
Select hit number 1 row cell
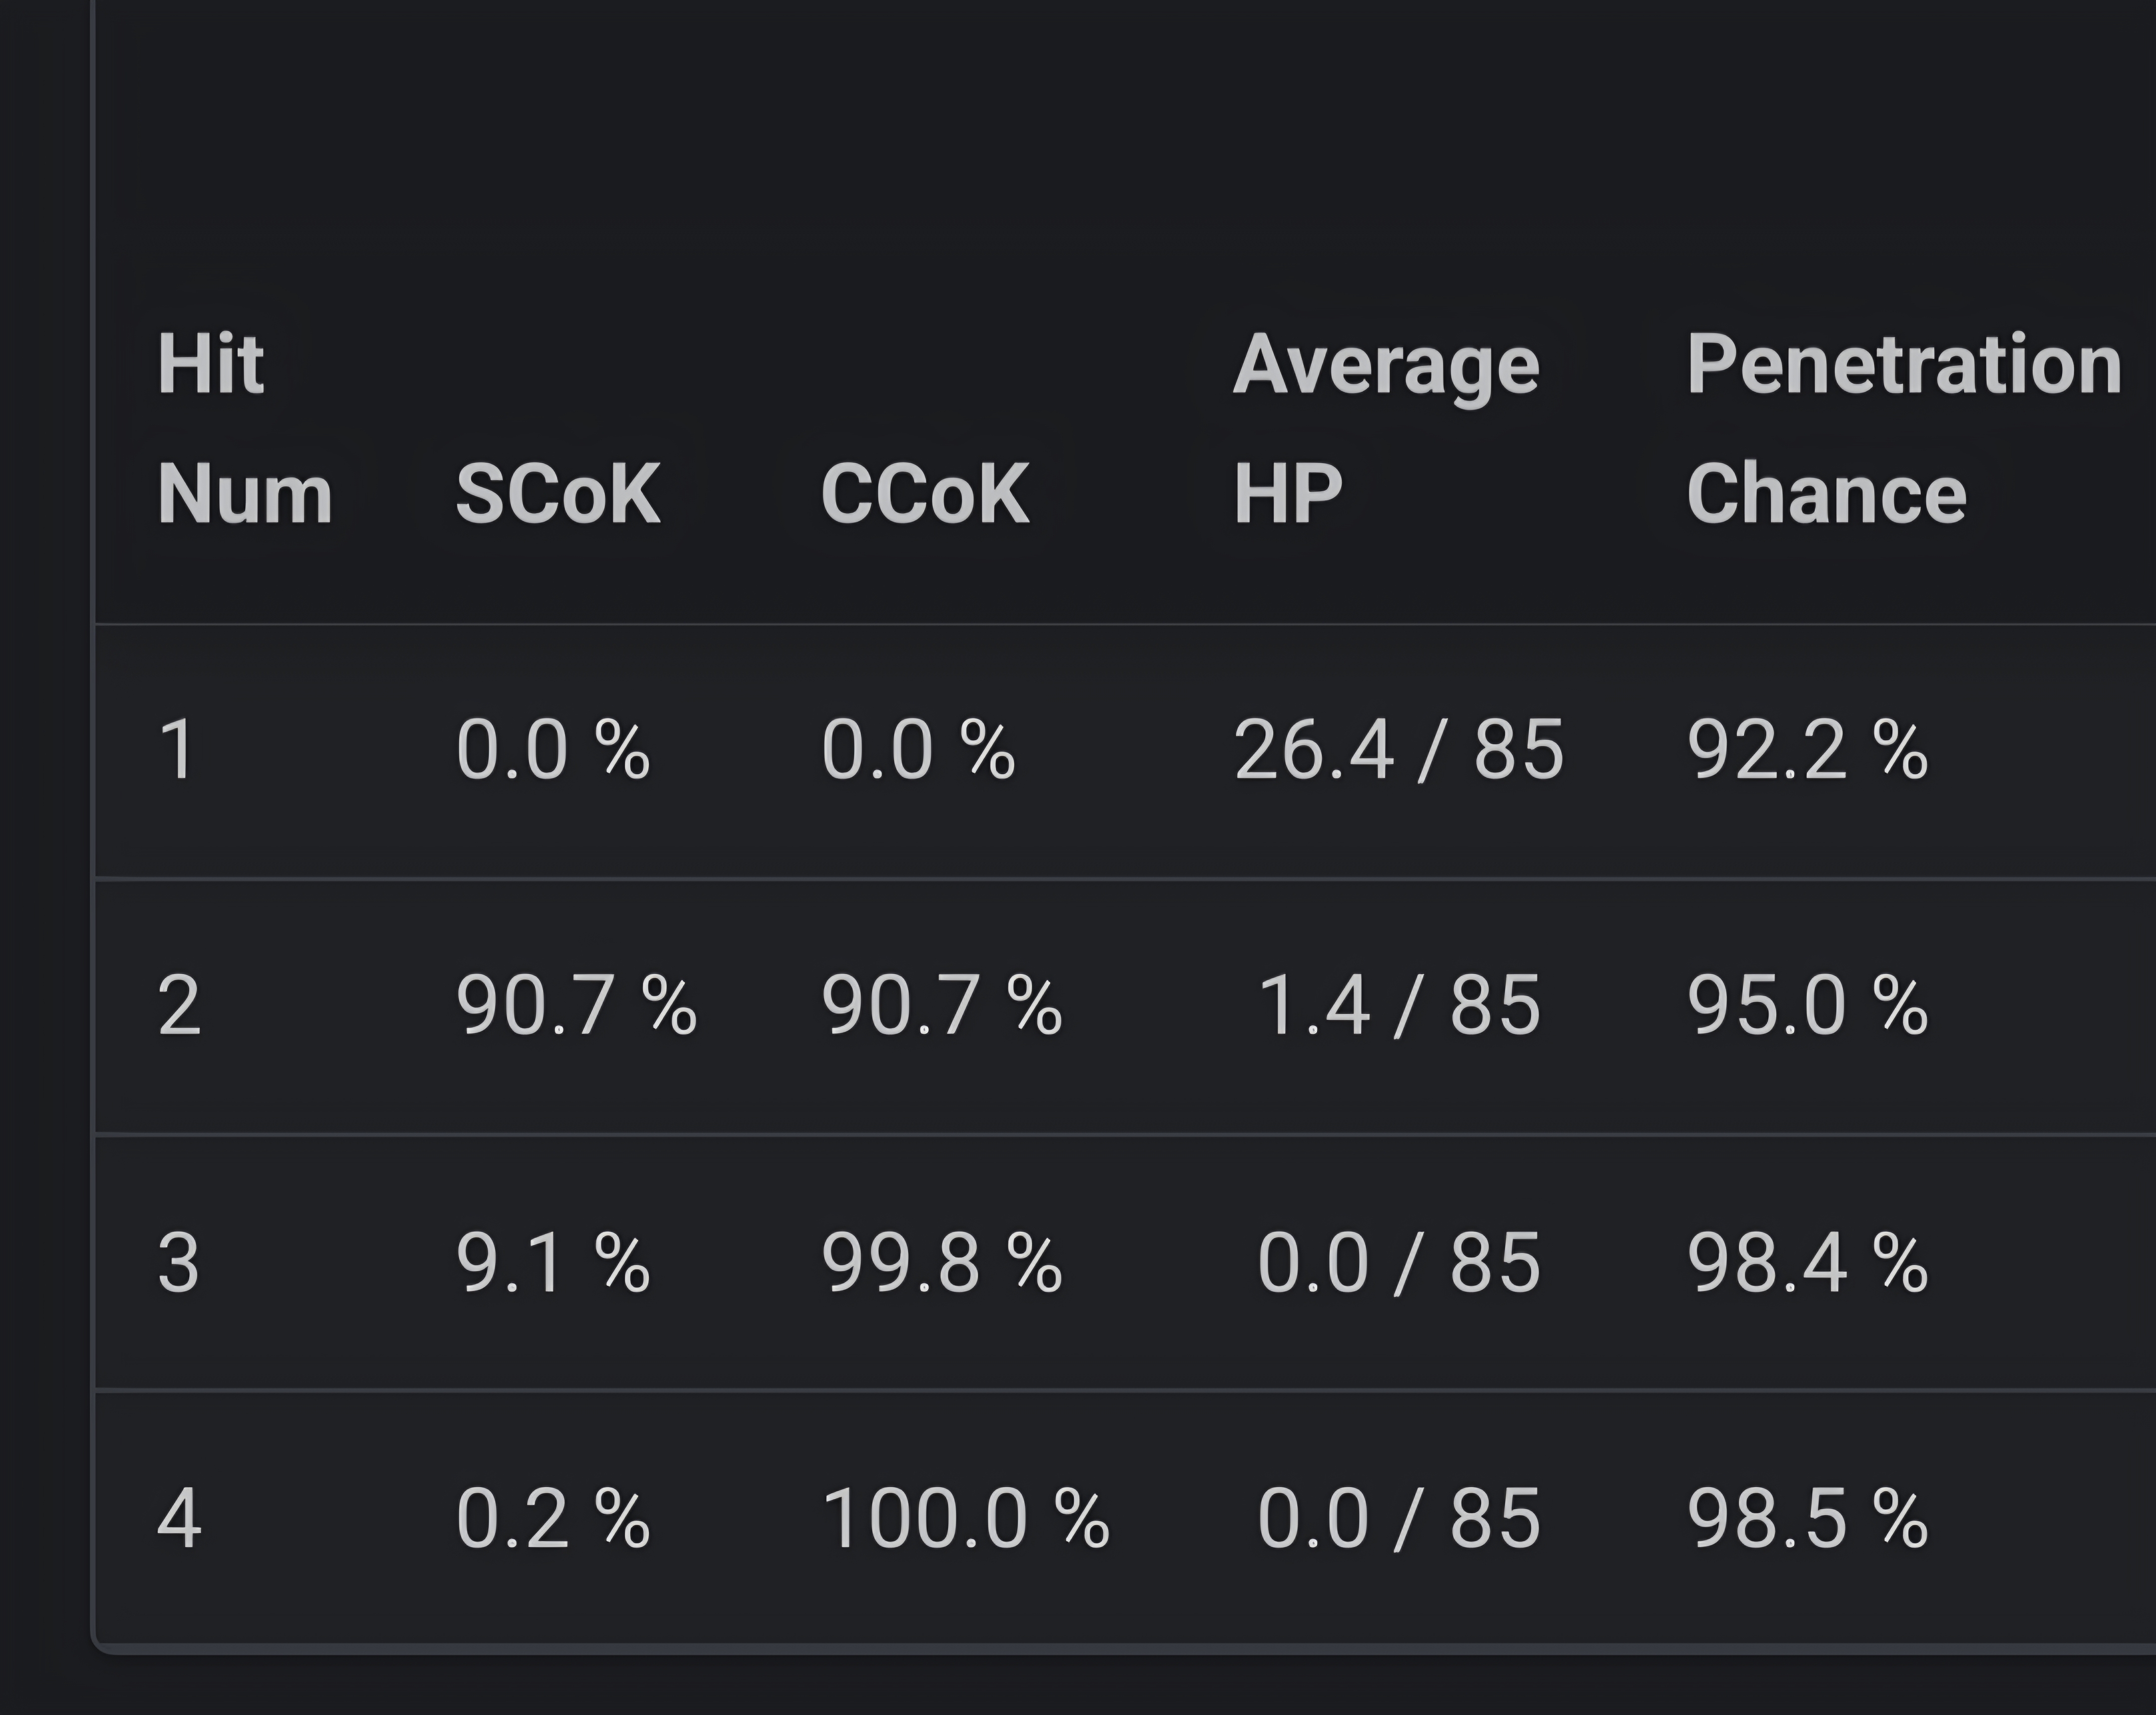177,750
